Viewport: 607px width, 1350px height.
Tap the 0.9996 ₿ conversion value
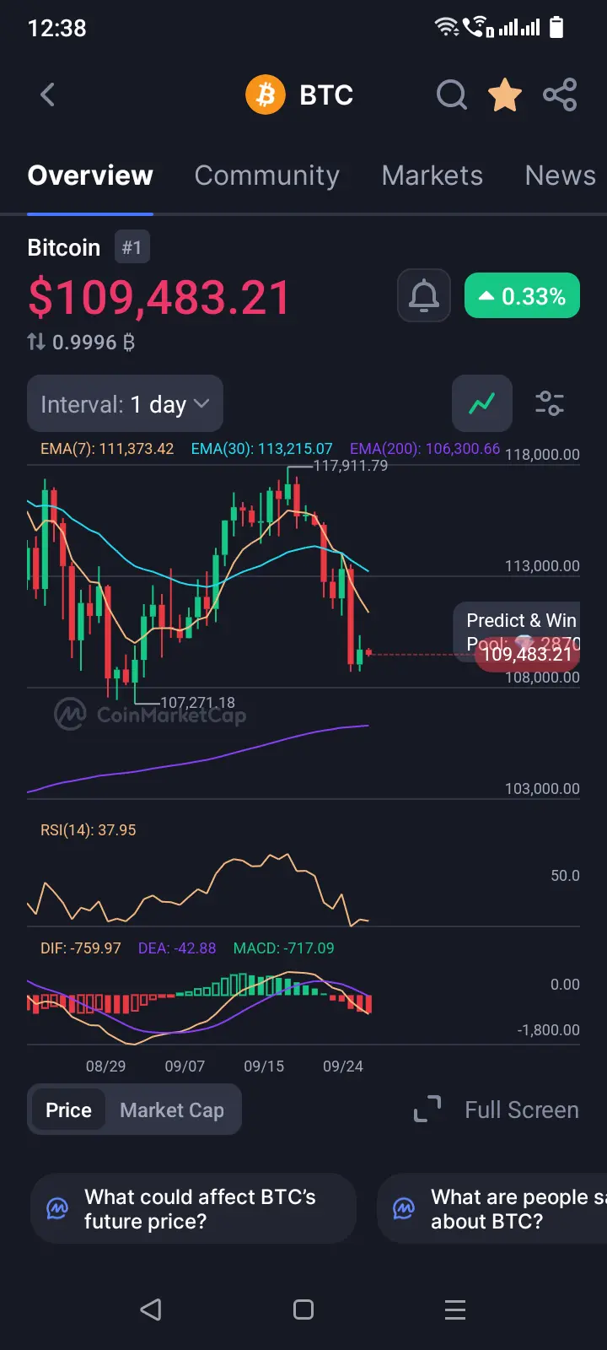coord(94,342)
